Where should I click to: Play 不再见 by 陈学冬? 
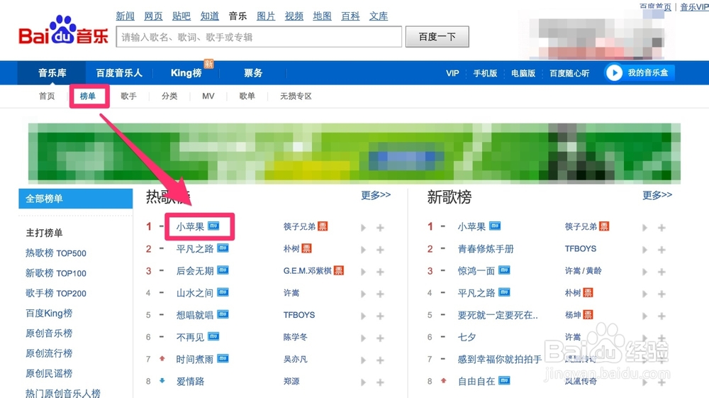click(x=363, y=338)
